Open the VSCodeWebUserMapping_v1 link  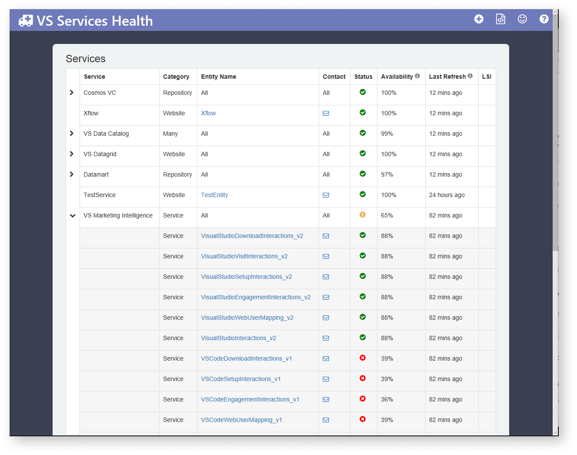coord(241,420)
